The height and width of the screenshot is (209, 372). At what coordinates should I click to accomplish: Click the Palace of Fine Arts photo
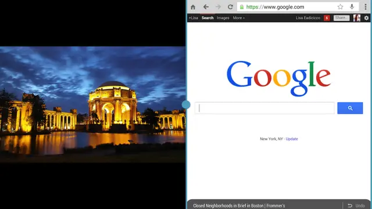(93, 105)
